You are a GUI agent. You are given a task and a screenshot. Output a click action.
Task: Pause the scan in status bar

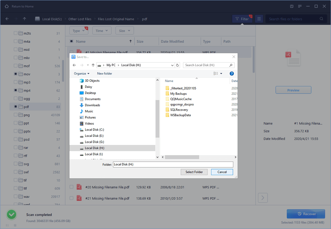pyautogui.click(x=7, y=225)
